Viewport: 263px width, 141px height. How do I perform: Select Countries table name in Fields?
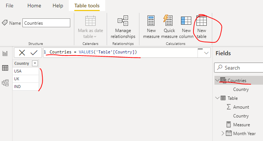237,81
